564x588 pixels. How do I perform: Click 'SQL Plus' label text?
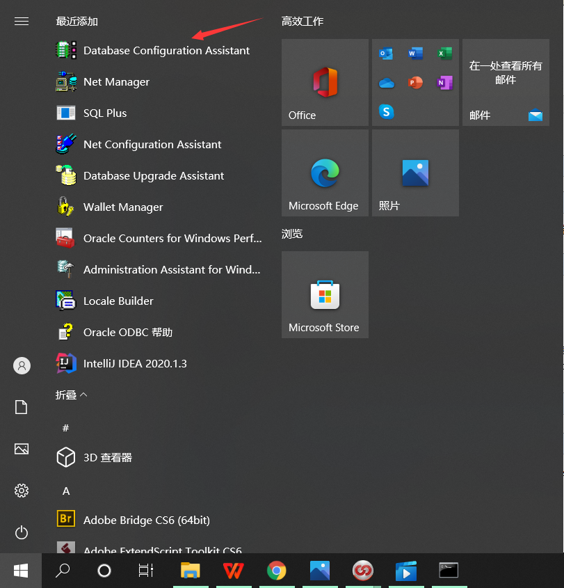point(105,113)
